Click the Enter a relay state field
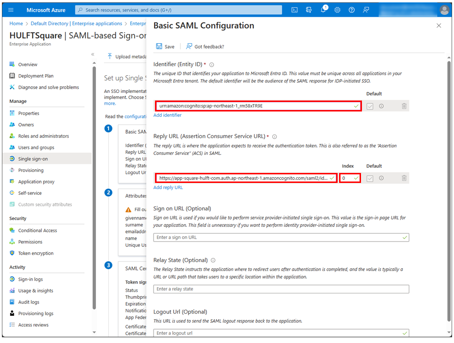 (x=281, y=289)
